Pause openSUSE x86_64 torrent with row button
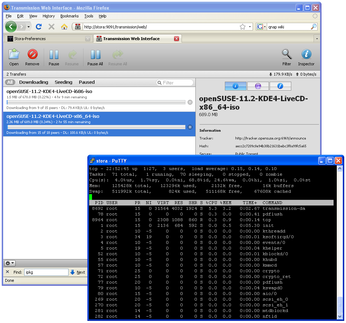Image resolution: width=346 pixels, height=323 pixels. coord(190,127)
